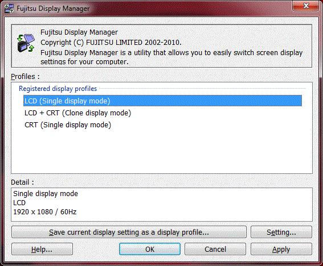Click empty area of the Profiles list

click(x=162, y=152)
